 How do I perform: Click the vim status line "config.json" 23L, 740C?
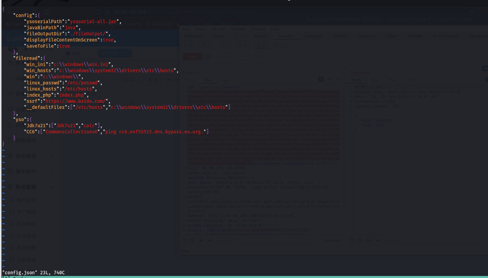(33, 272)
